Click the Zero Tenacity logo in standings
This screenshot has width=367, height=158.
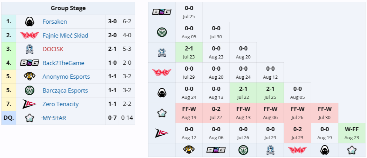tap(29, 104)
